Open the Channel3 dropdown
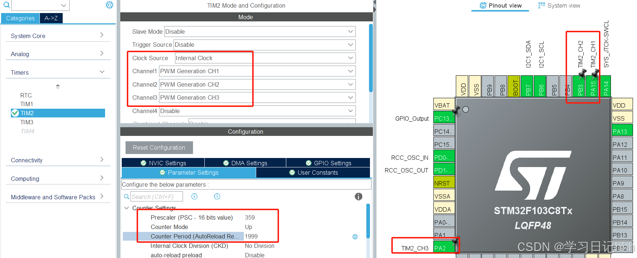This screenshot has height=258, width=637. pos(257,97)
